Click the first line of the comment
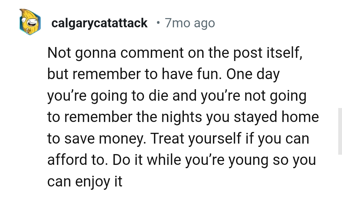The width and height of the screenshot is (342, 203). click(174, 53)
